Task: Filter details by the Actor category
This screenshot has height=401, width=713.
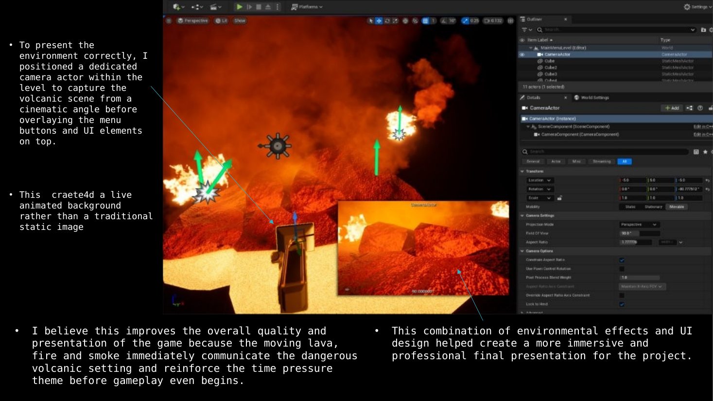Action: point(556,161)
